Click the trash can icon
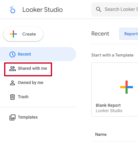The height and width of the screenshot is (142, 138). point(12,97)
